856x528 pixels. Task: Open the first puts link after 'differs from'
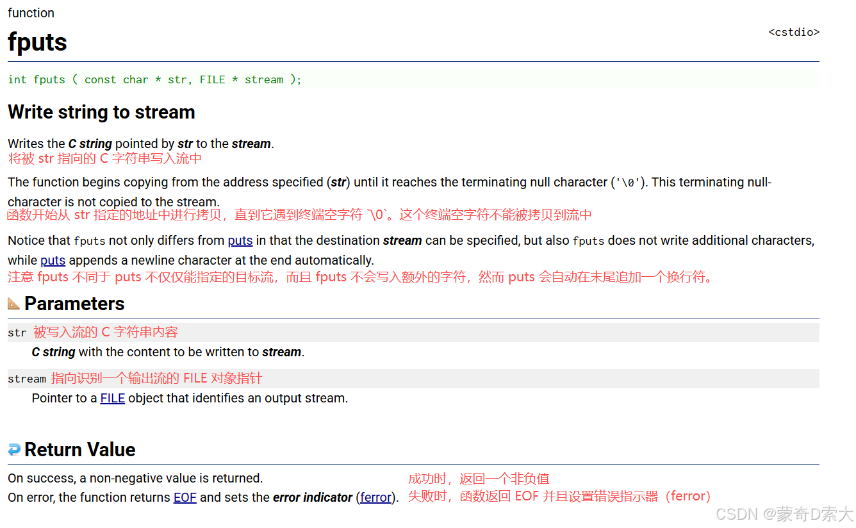[x=240, y=241]
